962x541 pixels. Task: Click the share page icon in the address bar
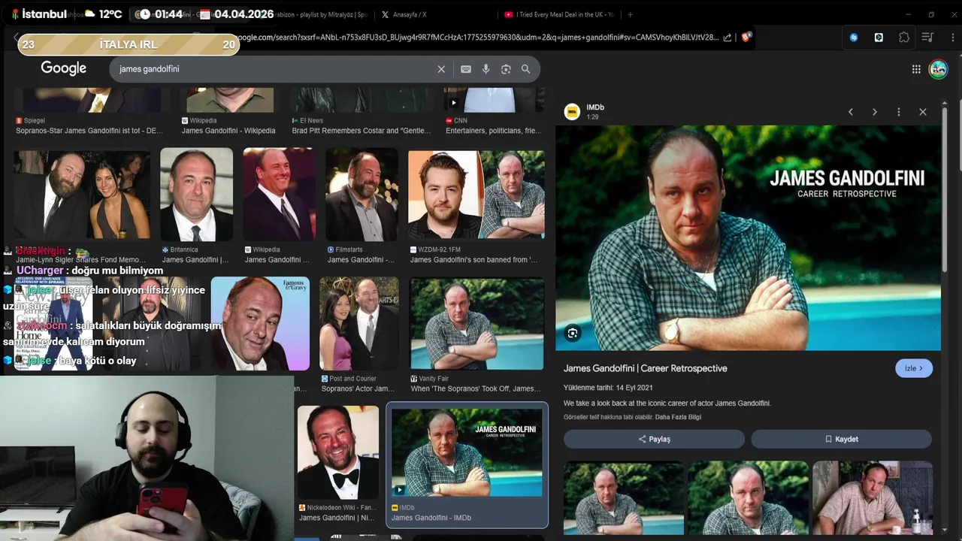(x=728, y=38)
